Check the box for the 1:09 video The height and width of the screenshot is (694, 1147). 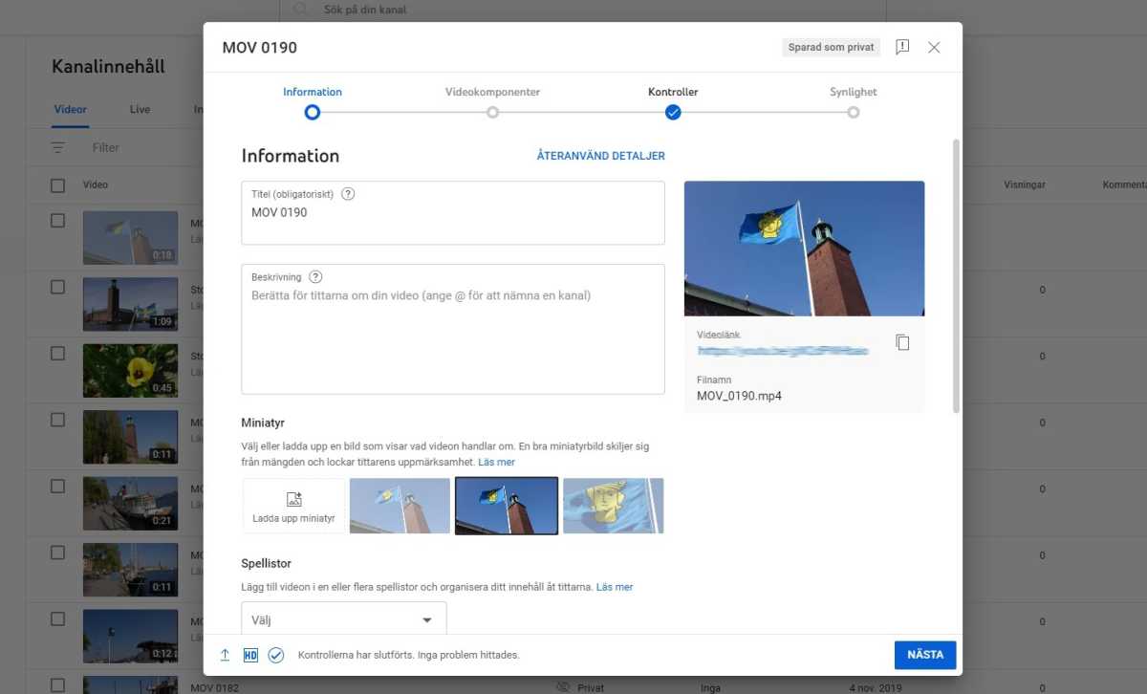(x=58, y=287)
